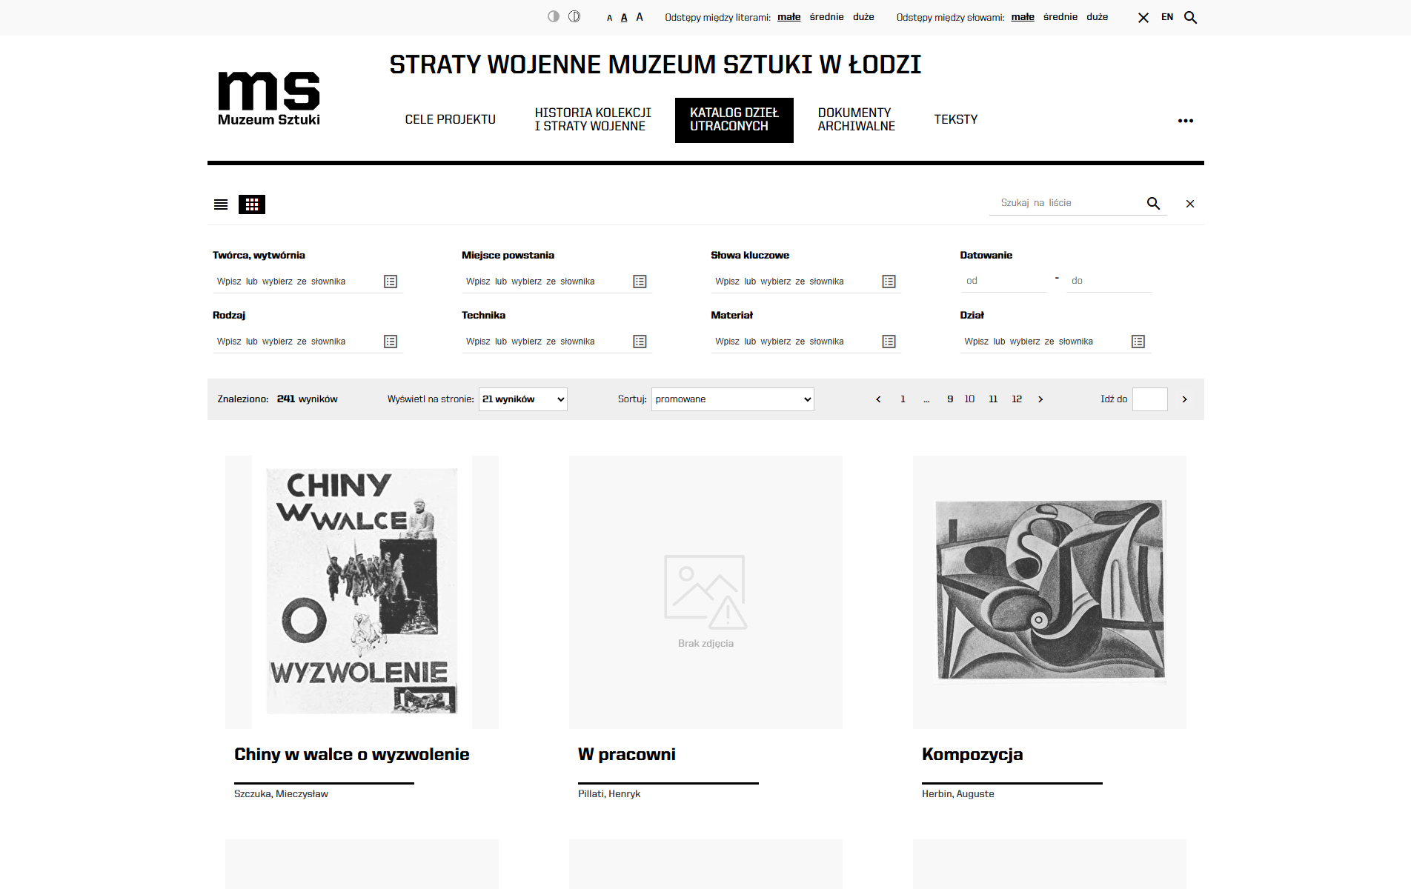This screenshot has width=1411, height=889.
Task: Set word spacing to duże
Action: tap(1098, 17)
